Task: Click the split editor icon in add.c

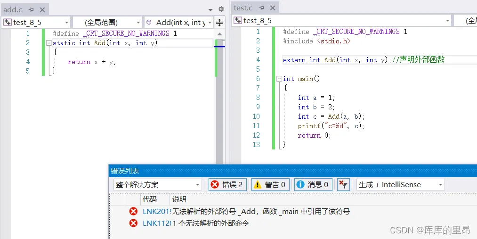Action: coord(219,22)
